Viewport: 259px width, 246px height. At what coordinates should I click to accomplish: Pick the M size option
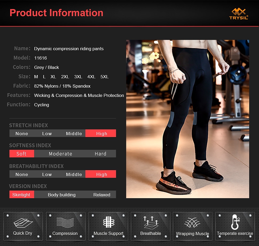[x=36, y=77]
